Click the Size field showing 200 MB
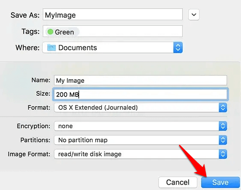The width and height of the screenshot is (241, 190). (x=140, y=94)
